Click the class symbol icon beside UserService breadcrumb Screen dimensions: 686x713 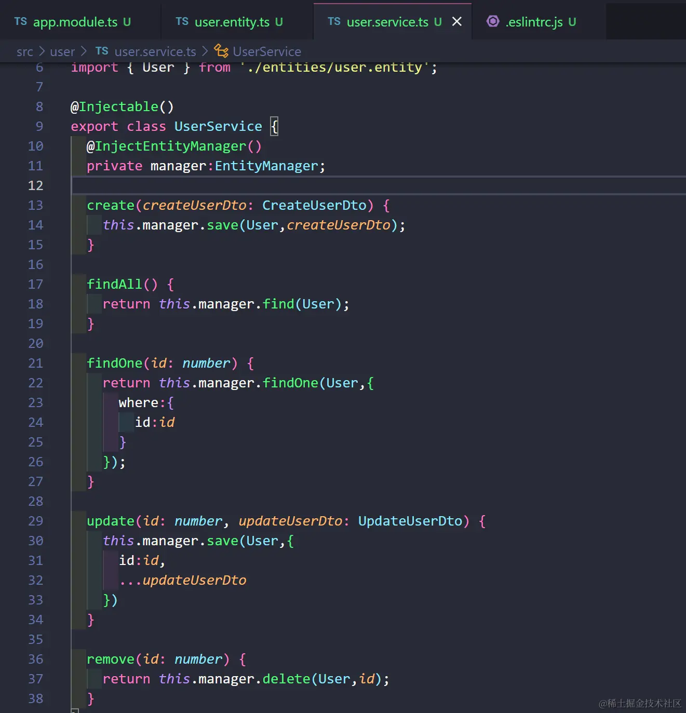[222, 51]
